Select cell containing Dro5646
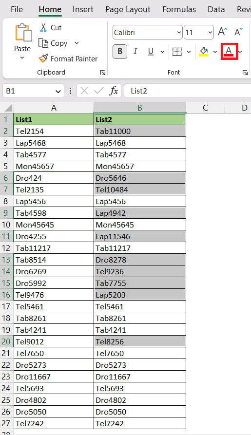251x435 pixels. click(x=140, y=178)
